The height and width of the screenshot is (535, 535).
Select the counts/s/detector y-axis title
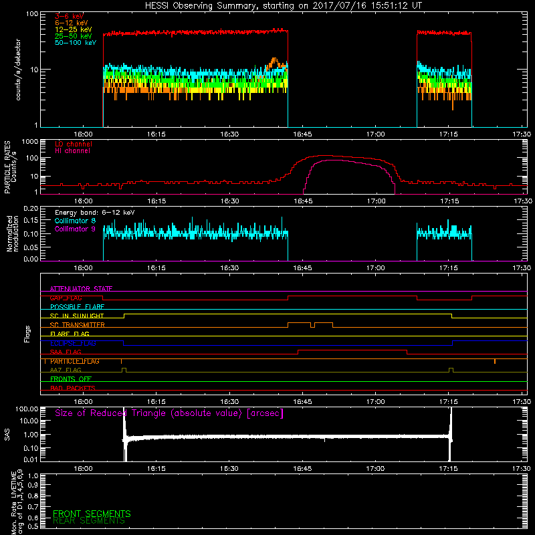click(18, 70)
